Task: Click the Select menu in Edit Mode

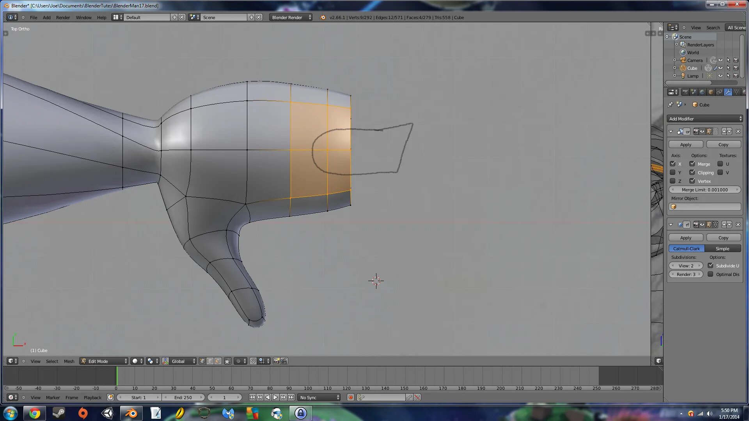Action: click(51, 361)
